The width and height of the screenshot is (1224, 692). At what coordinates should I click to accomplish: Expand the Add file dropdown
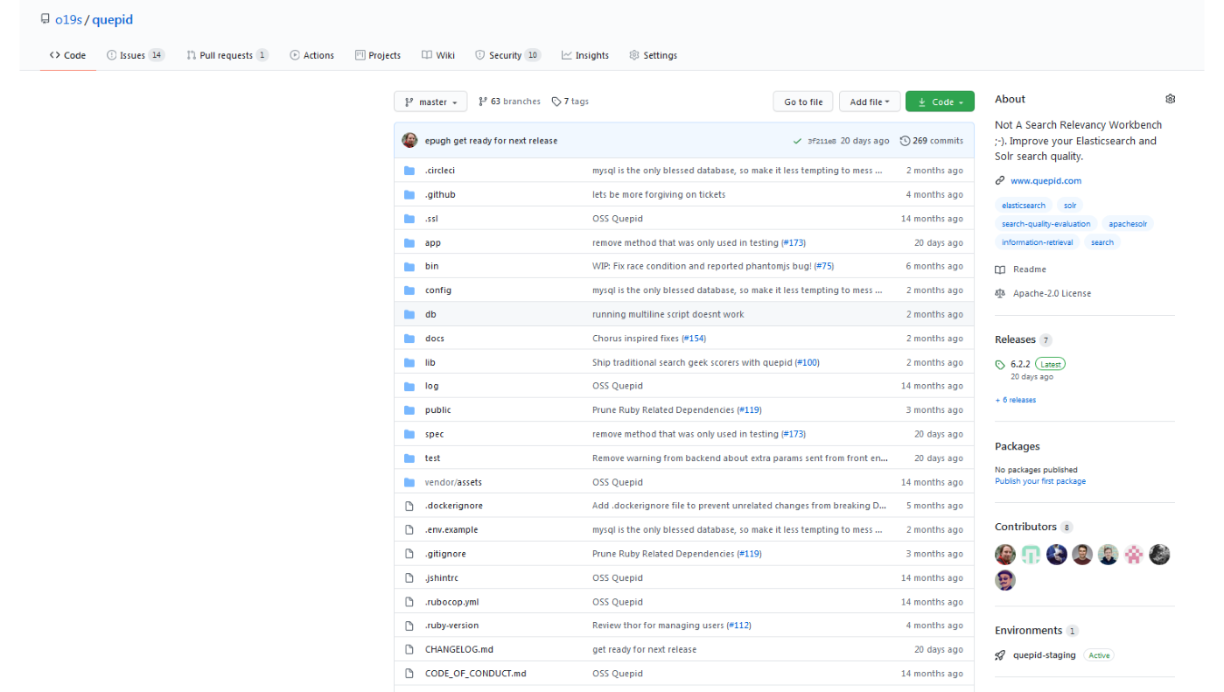(870, 102)
